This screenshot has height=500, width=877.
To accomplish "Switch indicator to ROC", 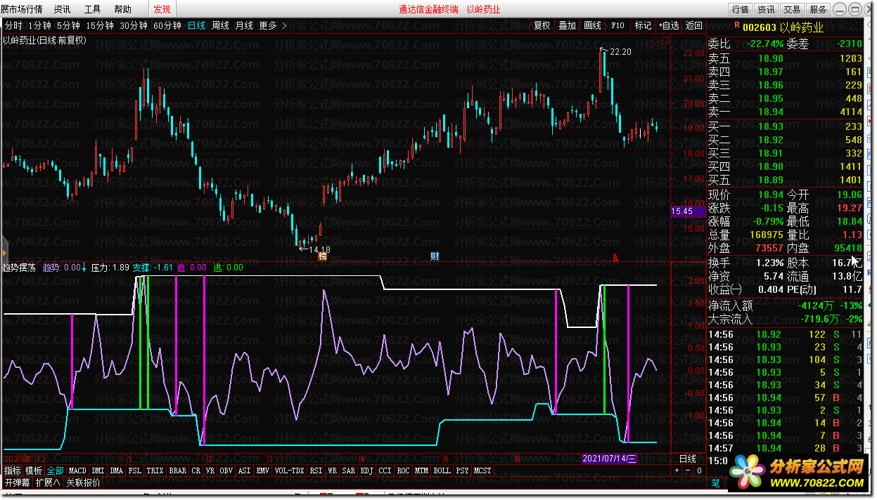I will [x=404, y=471].
